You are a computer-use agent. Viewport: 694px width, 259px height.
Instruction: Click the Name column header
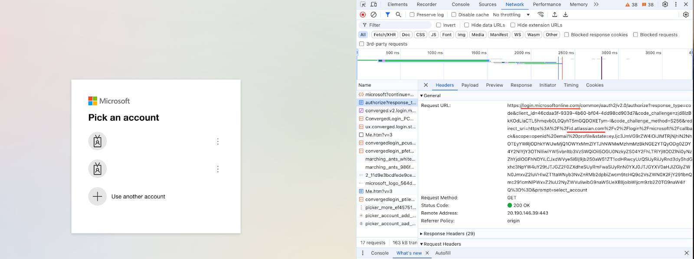pyautogui.click(x=387, y=85)
